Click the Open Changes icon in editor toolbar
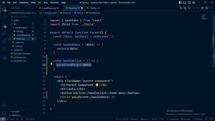Image resolution: width=215 pixels, height=121 pixels. 185,8
